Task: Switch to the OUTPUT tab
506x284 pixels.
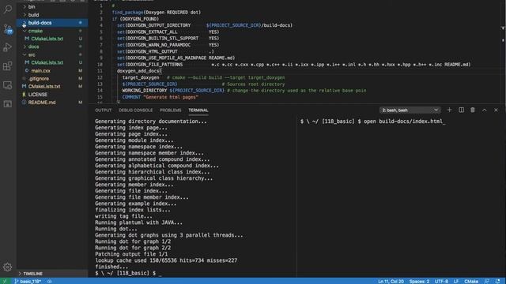Action: pyautogui.click(x=104, y=110)
